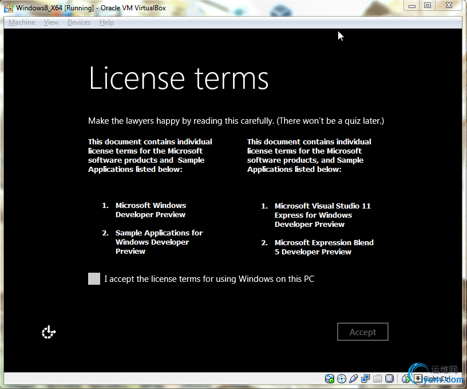Image resolution: width=467 pixels, height=389 pixels.
Task: Click 'Microsoft Expression Blend 5 Developer Preview' text
Action: click(324, 247)
